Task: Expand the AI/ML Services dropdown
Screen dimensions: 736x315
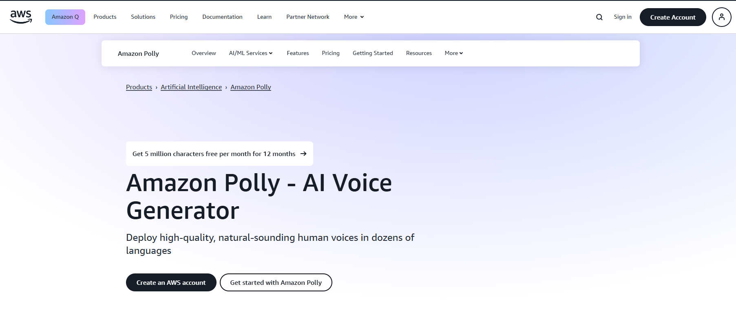Action: pos(251,53)
